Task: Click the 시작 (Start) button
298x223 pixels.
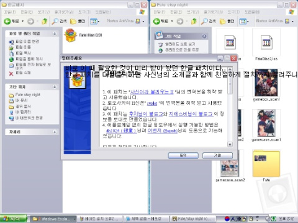Action: pos(14,219)
